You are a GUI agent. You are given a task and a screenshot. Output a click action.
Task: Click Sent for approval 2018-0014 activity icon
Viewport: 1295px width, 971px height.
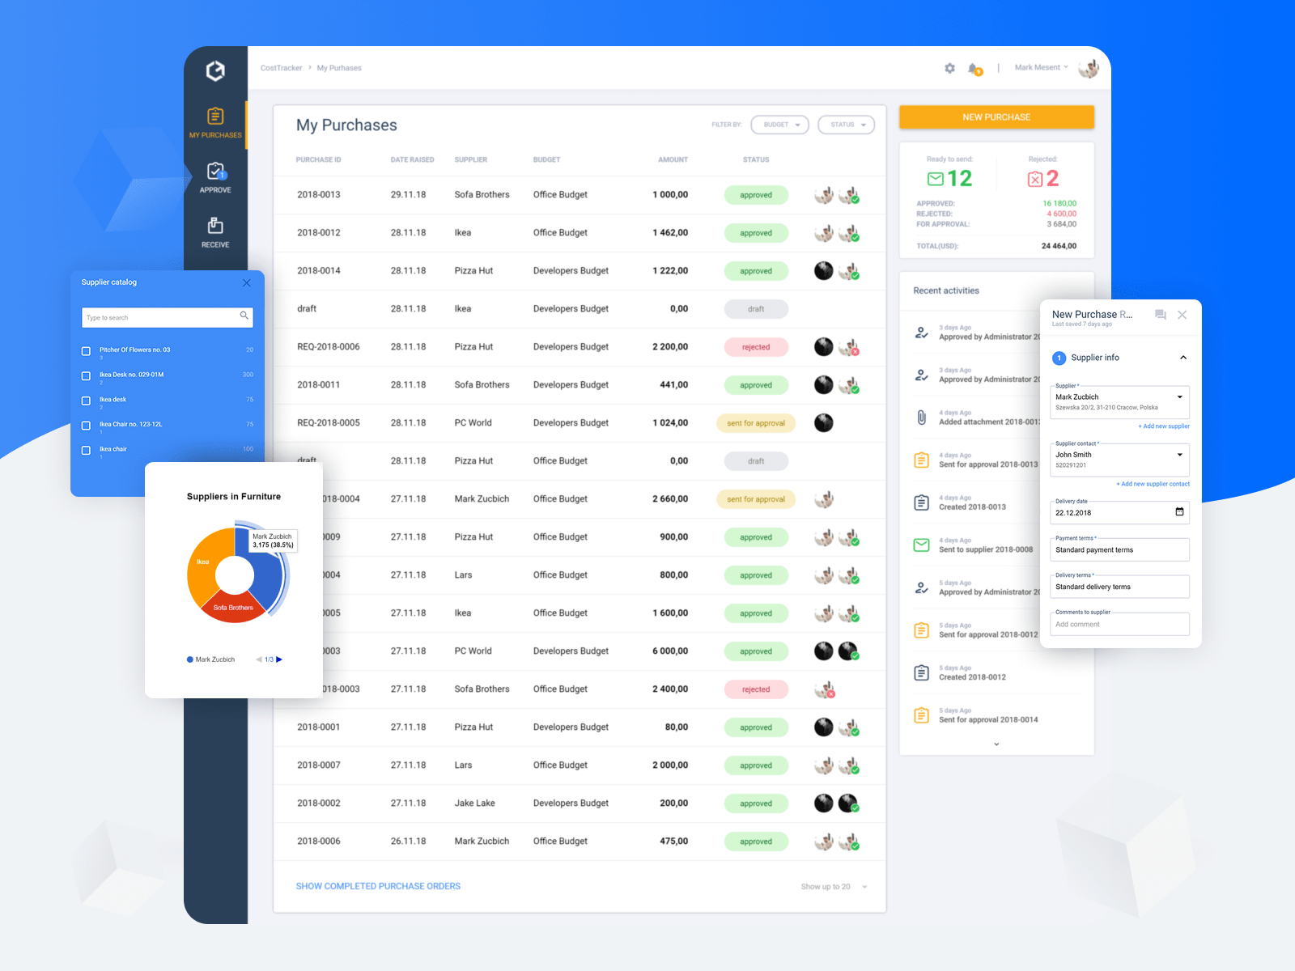pyautogui.click(x=921, y=715)
